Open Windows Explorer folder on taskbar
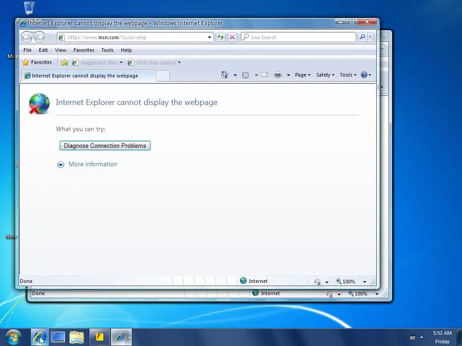Screen dimensions: 462x346 (77, 337)
